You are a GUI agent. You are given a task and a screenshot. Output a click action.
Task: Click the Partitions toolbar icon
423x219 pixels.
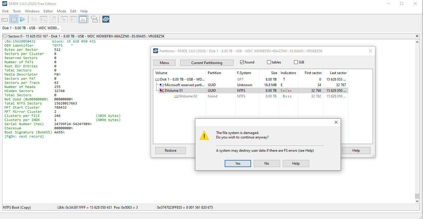14,19
